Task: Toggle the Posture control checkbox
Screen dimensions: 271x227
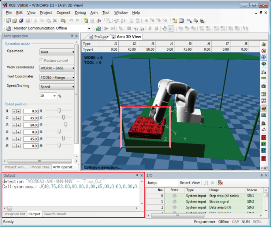Action: pos(42,60)
